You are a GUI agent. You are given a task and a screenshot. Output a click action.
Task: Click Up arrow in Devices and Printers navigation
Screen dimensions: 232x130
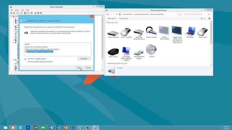pos(117,14)
